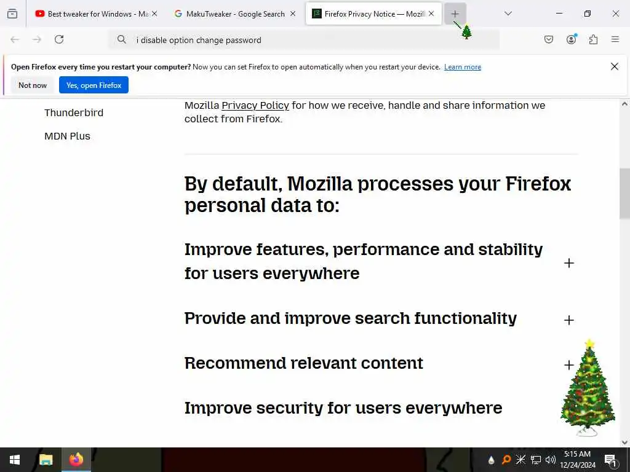Click the page vertical scrollbar thumb

click(624, 194)
